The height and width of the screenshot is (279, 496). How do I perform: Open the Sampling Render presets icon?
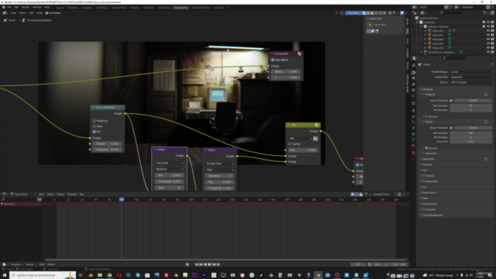(486, 122)
